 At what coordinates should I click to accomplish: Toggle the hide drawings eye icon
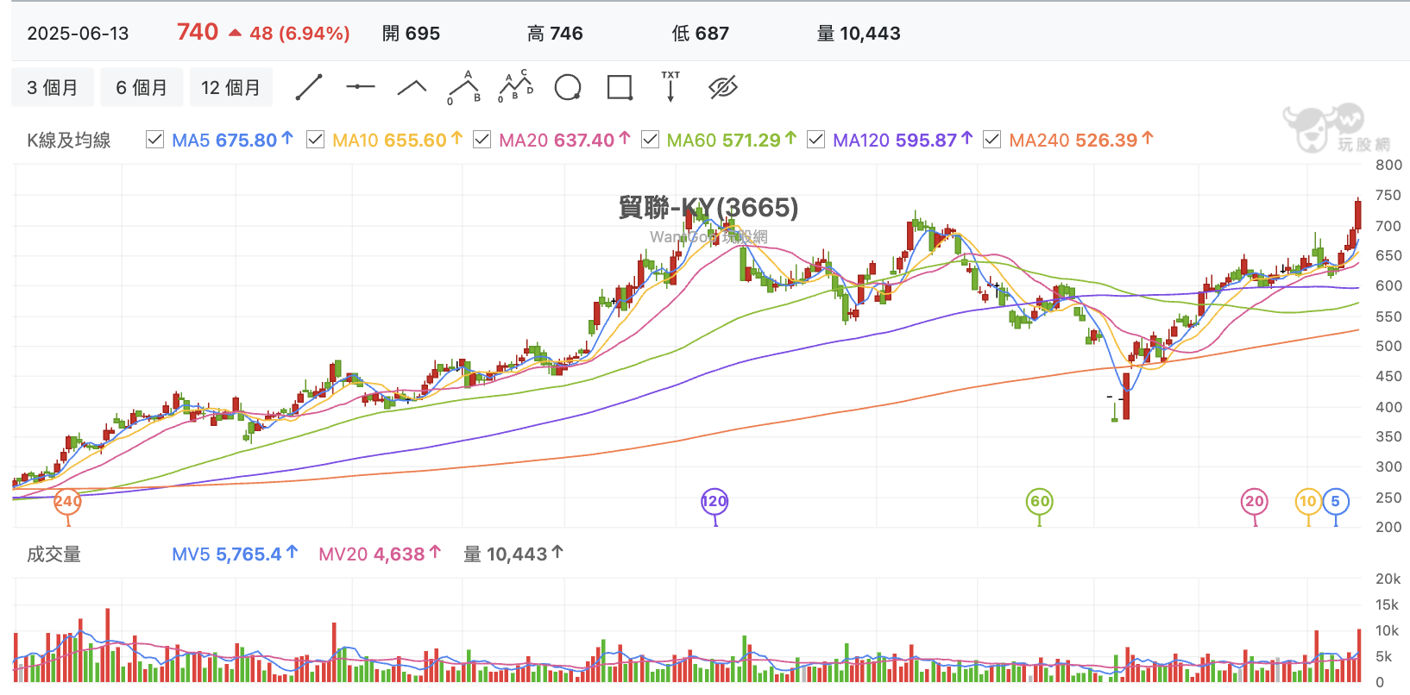pyautogui.click(x=723, y=87)
